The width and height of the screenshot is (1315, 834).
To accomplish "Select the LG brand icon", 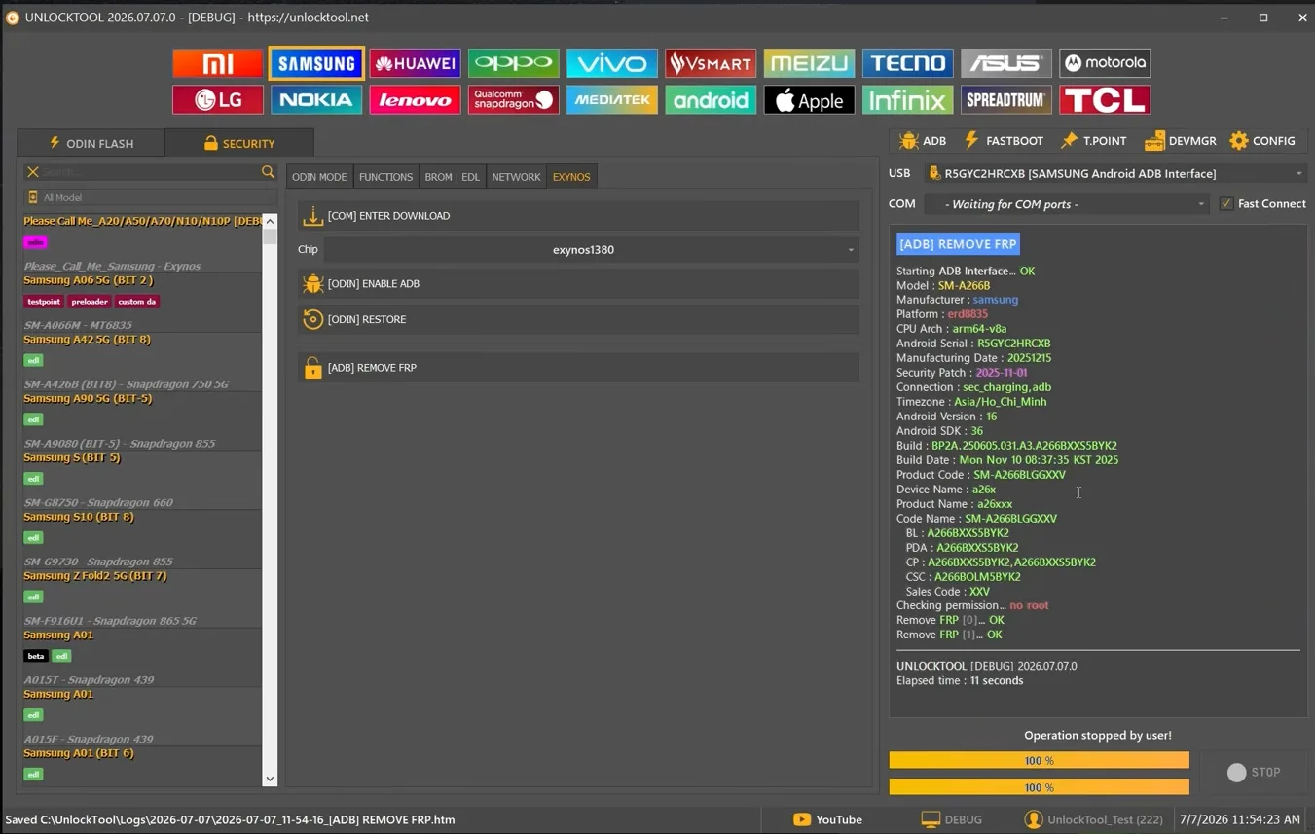I will 218,99.
